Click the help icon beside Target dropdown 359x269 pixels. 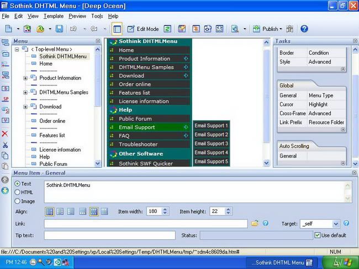(x=346, y=223)
